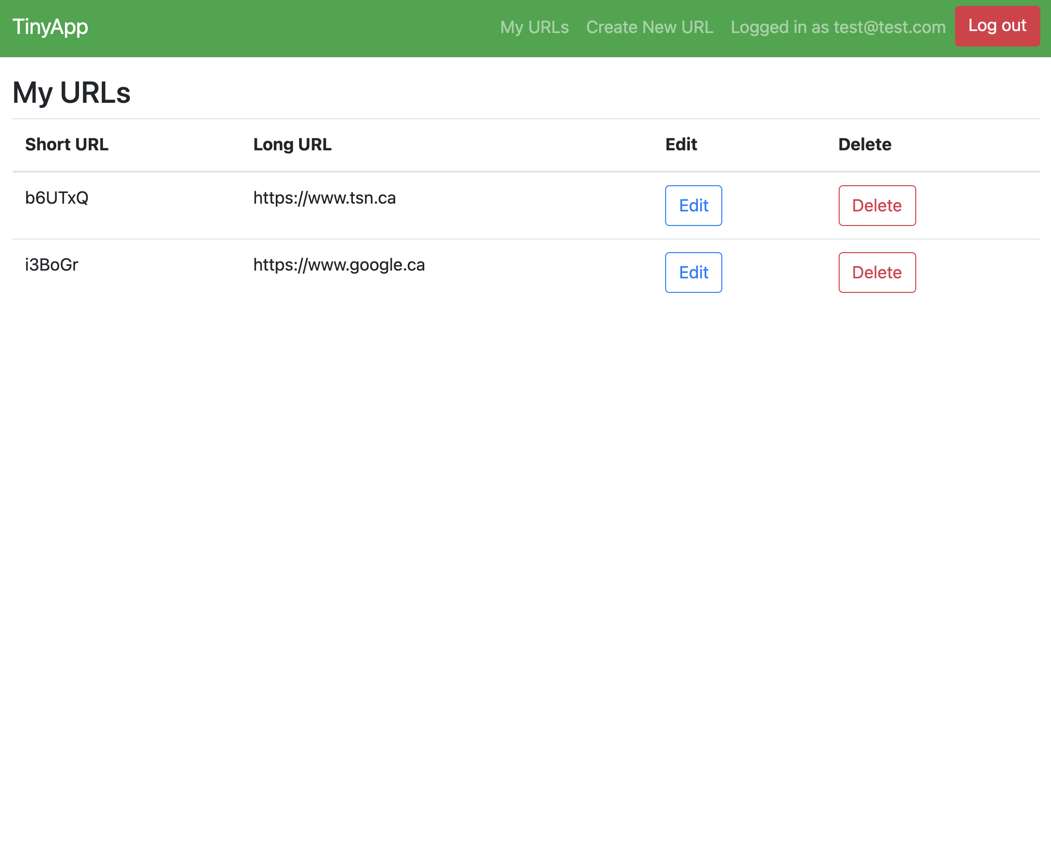The width and height of the screenshot is (1051, 868).
Task: Click the Delete column header
Action: click(x=864, y=145)
